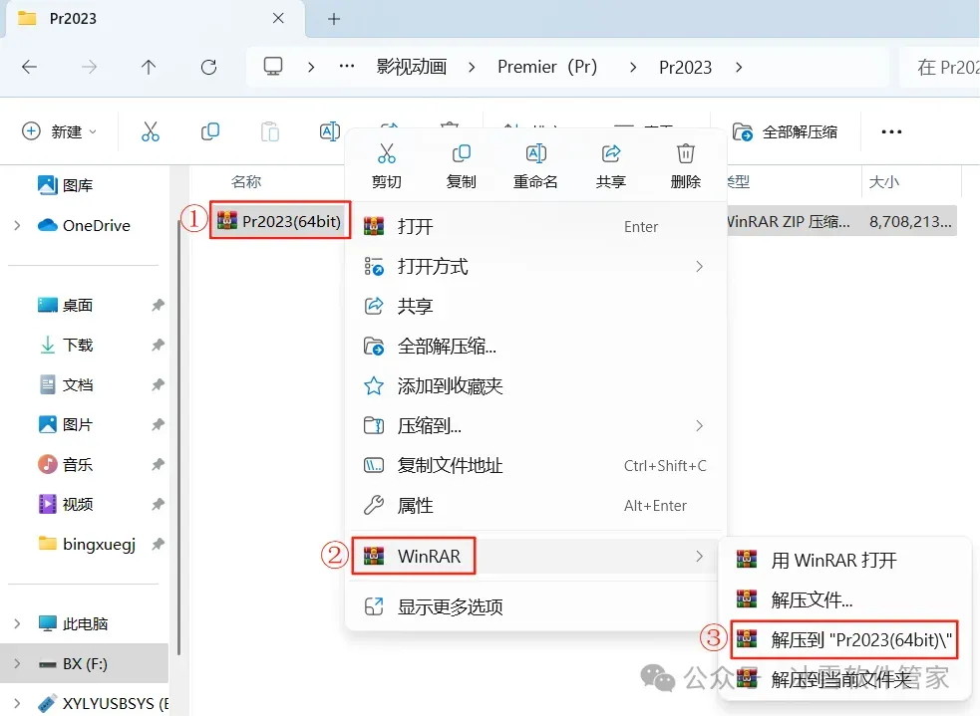The height and width of the screenshot is (716, 980).
Task: Expand the XYLYUSBSYS drive node
Action: [17, 703]
